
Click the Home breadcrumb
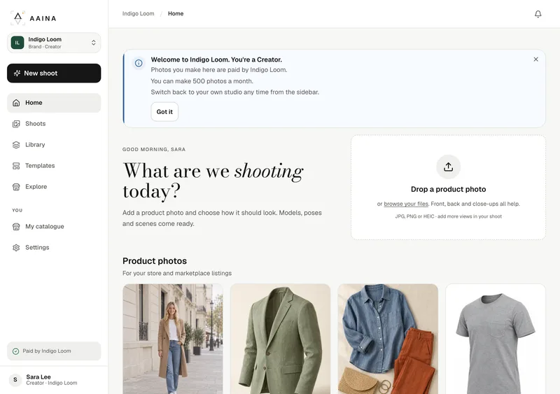(176, 13)
